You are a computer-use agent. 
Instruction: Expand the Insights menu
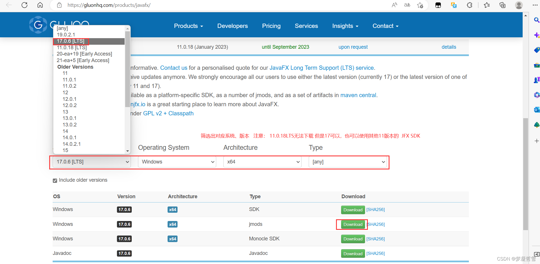[345, 26]
